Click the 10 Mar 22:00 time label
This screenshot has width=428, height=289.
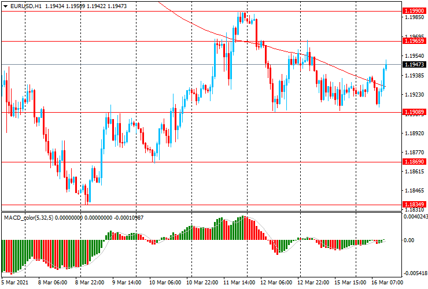coord(202,282)
